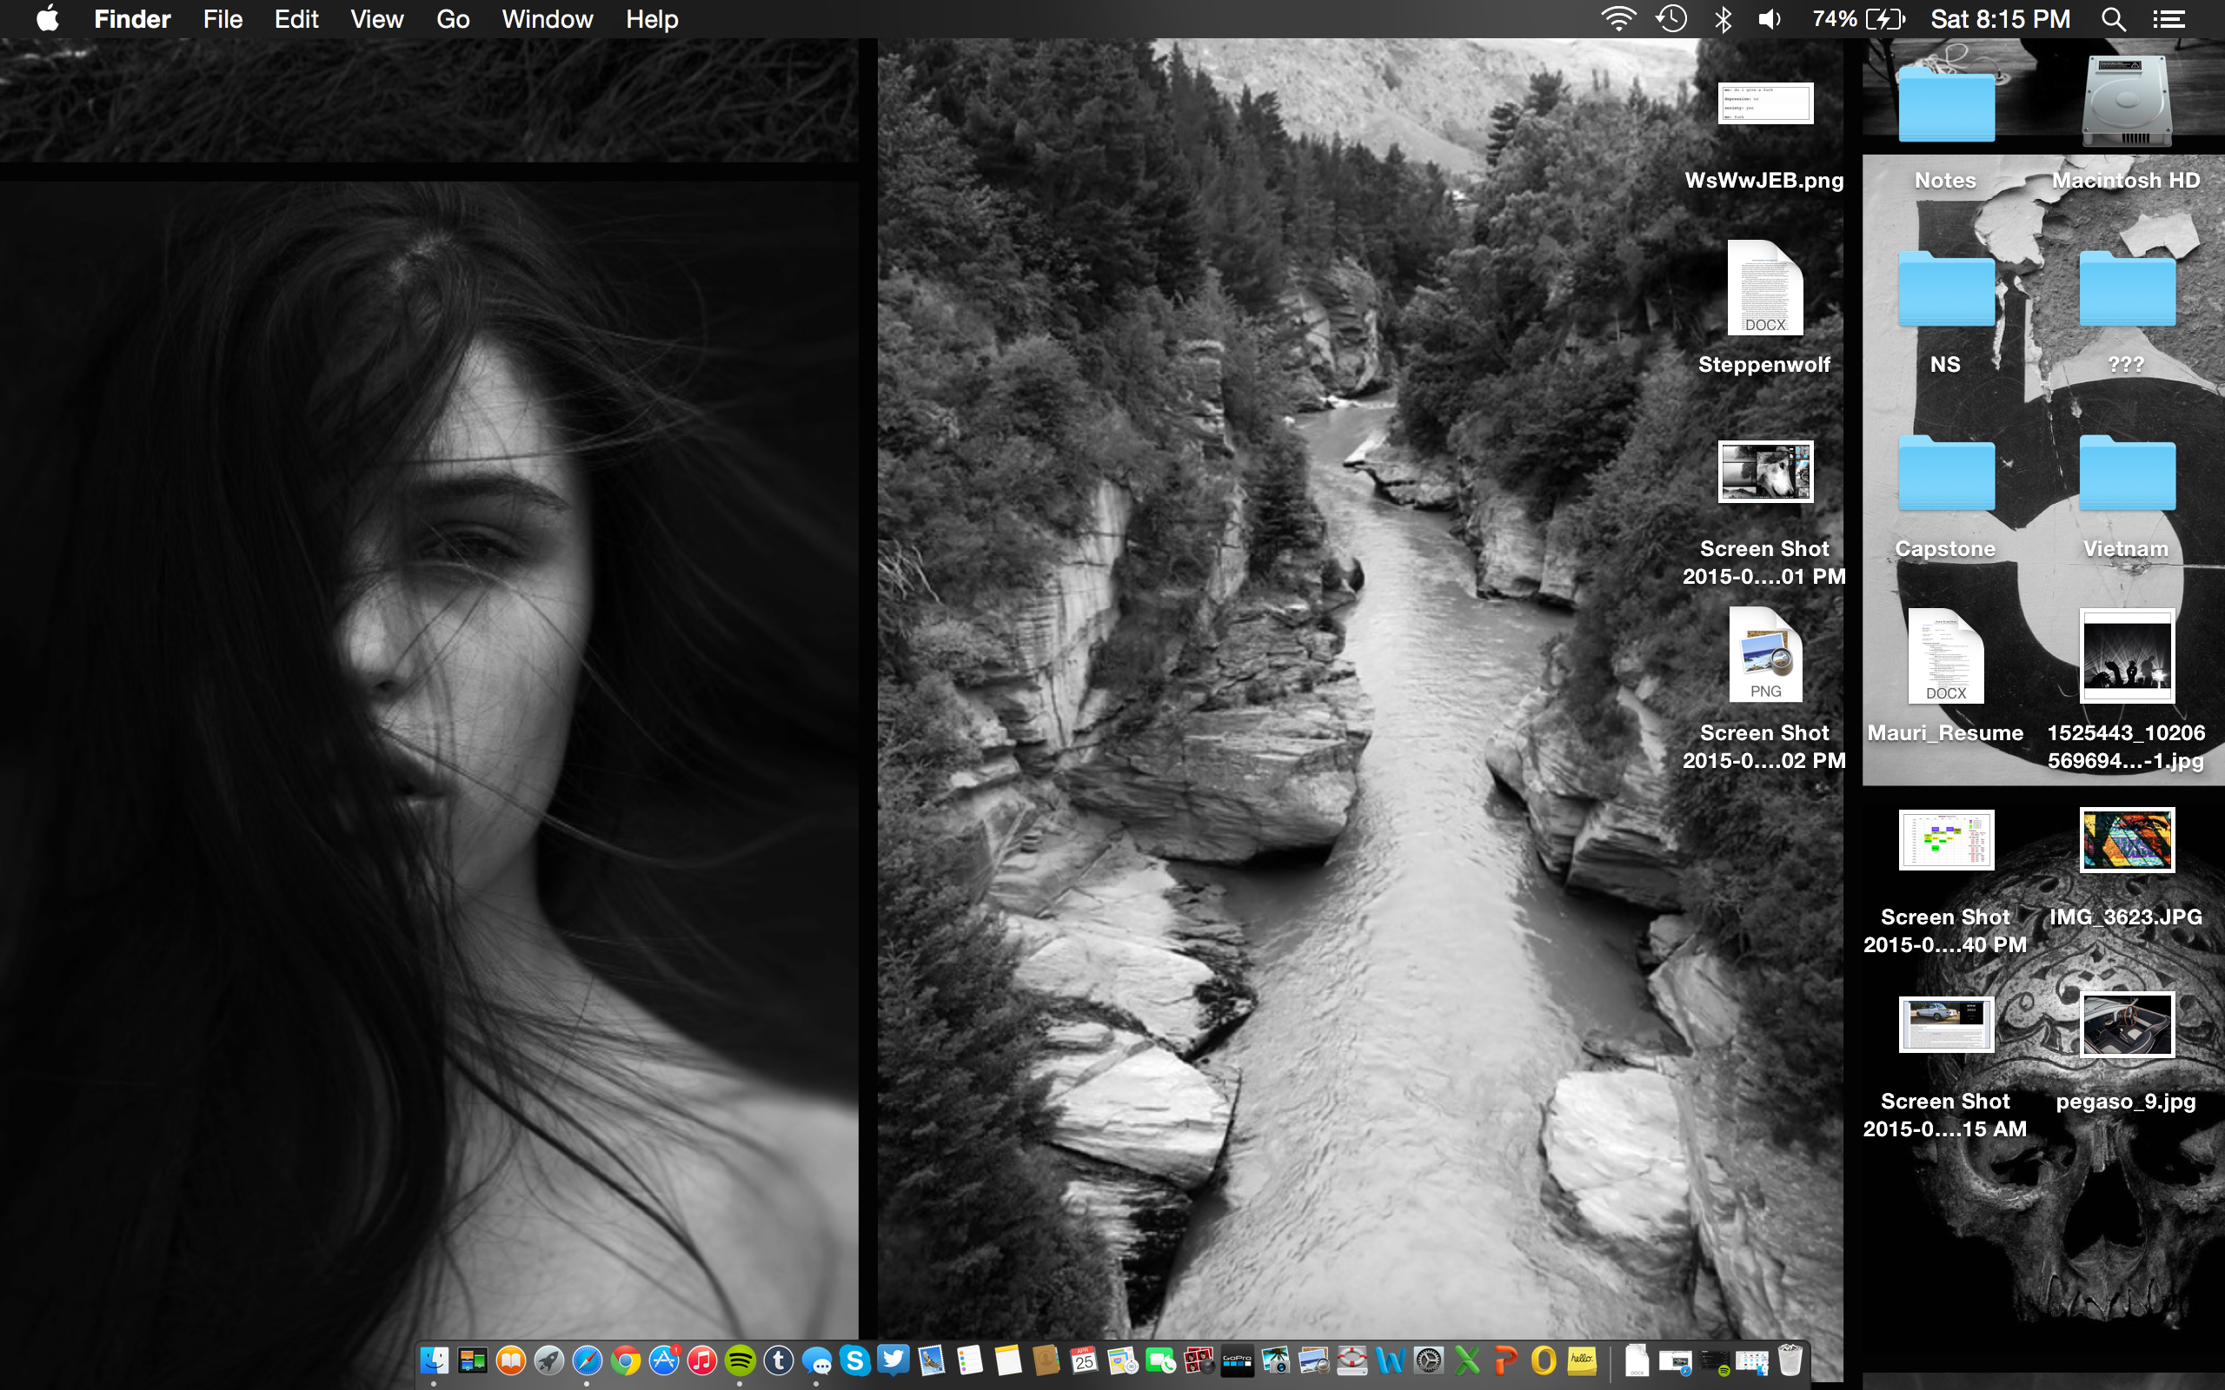Image resolution: width=2225 pixels, height=1390 pixels.
Task: Launch iBooks from the Dock
Action: (510, 1360)
